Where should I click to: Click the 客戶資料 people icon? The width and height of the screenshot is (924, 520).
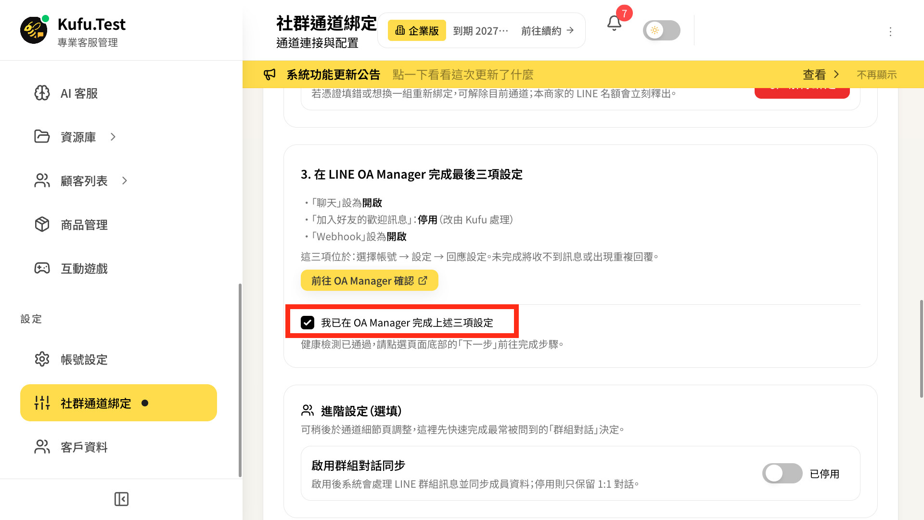(42, 447)
